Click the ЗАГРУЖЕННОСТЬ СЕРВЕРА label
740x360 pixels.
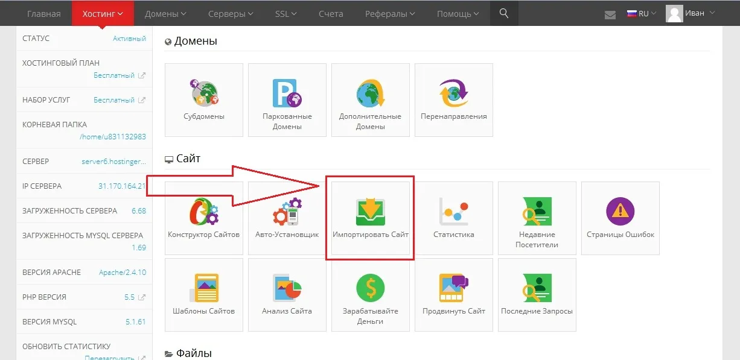70,211
